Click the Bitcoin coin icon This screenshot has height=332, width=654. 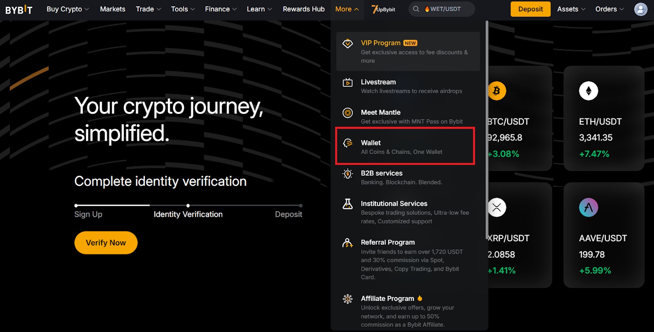(x=497, y=91)
